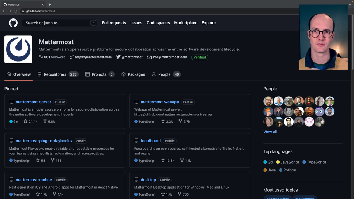This screenshot has width=354, height=199.
Task: Click Marketplace in the header navigation
Action: [x=185, y=23]
